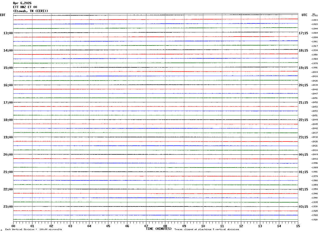Click the UTC timezone label
This screenshot has height=233, width=319.
(x=304, y=15)
